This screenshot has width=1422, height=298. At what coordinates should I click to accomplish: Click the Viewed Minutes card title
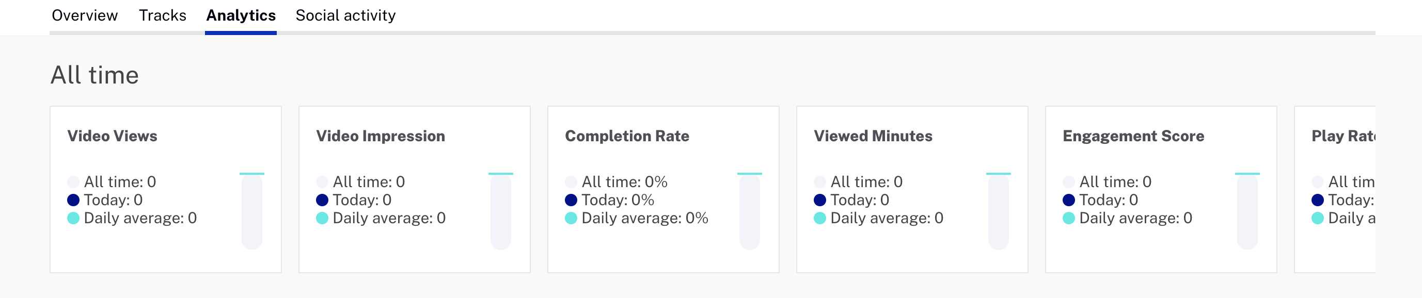[x=873, y=136]
